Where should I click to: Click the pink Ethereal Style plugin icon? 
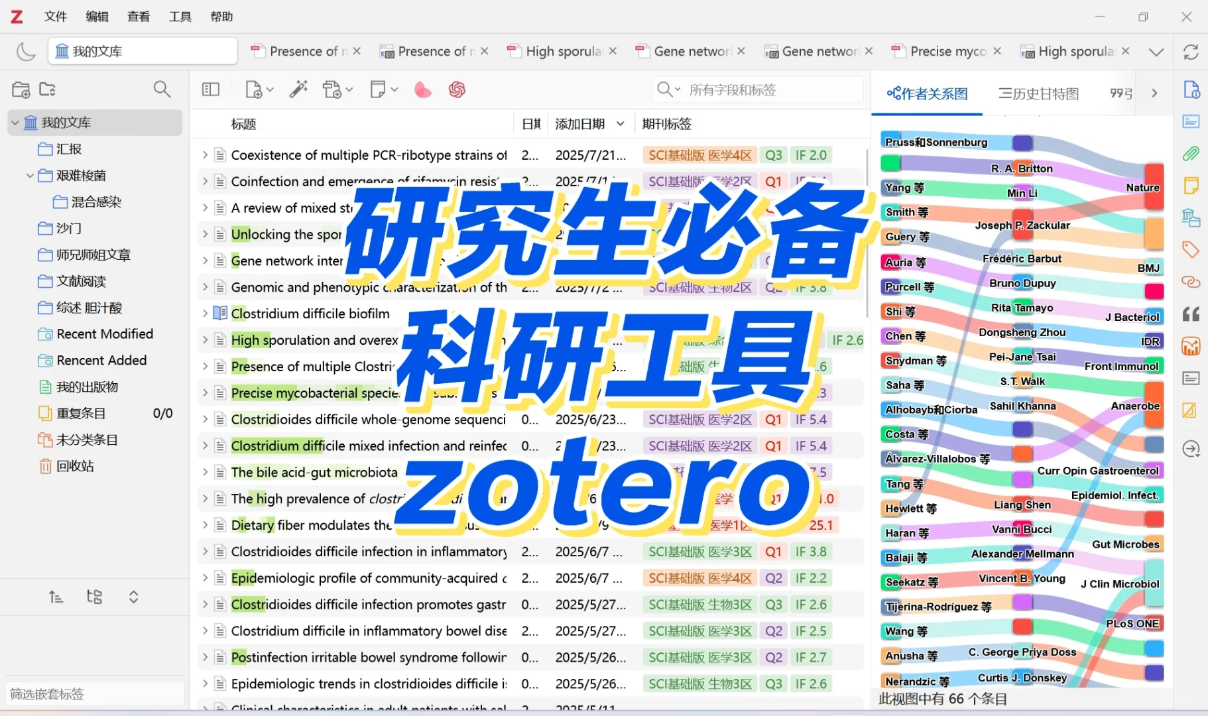pos(422,89)
